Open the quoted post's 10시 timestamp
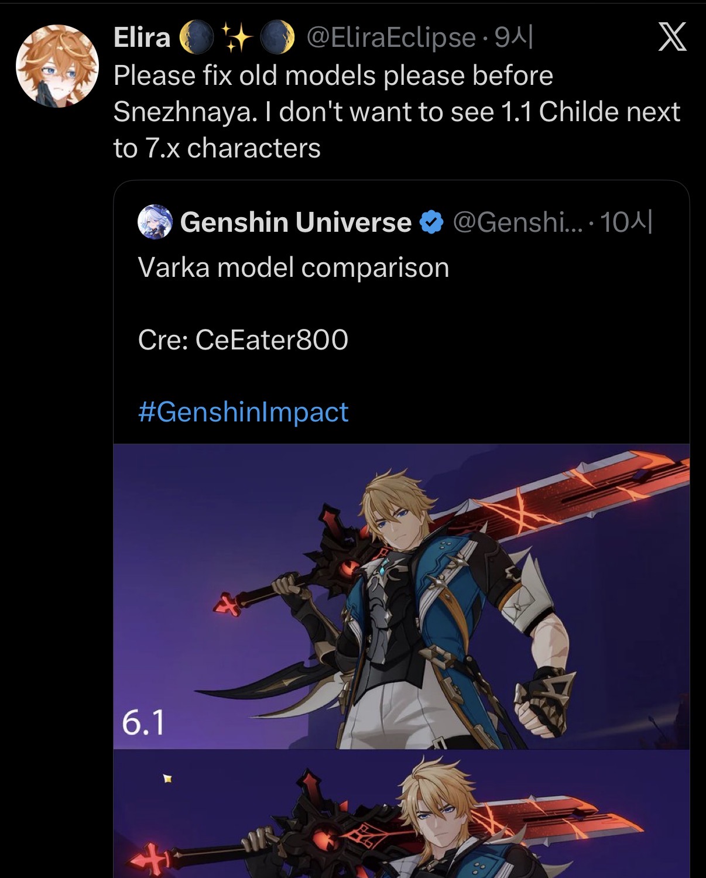Screen dimensions: 706x878 626,222
